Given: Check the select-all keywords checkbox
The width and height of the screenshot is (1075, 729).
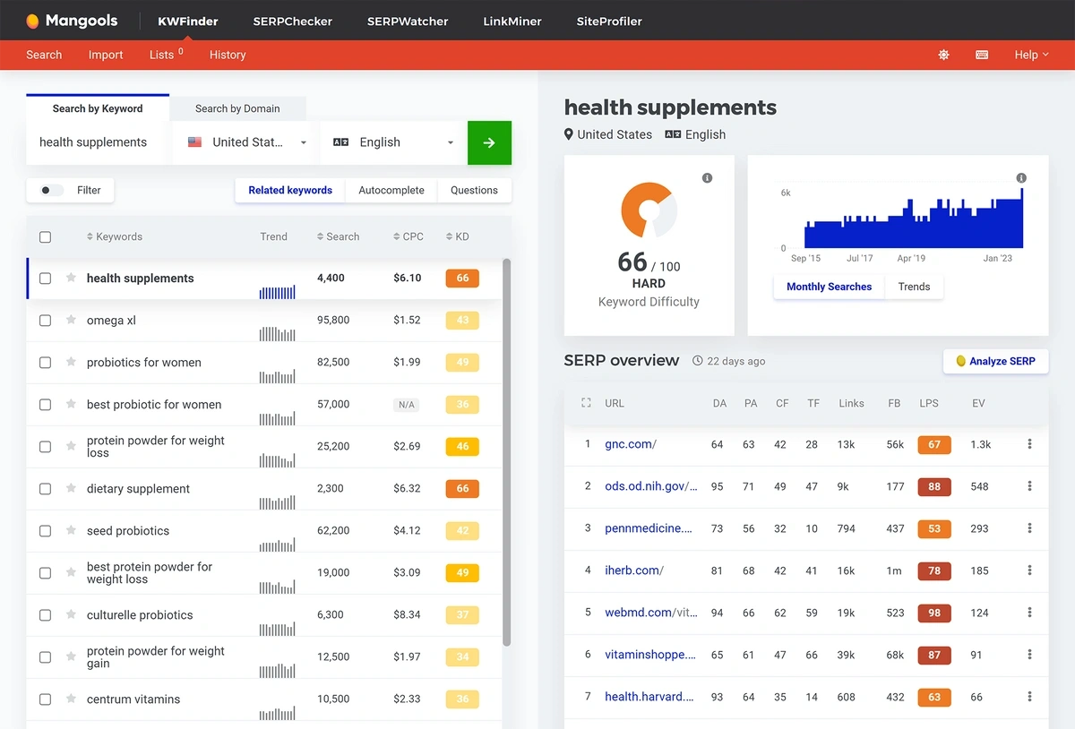Looking at the screenshot, I should click(x=45, y=237).
